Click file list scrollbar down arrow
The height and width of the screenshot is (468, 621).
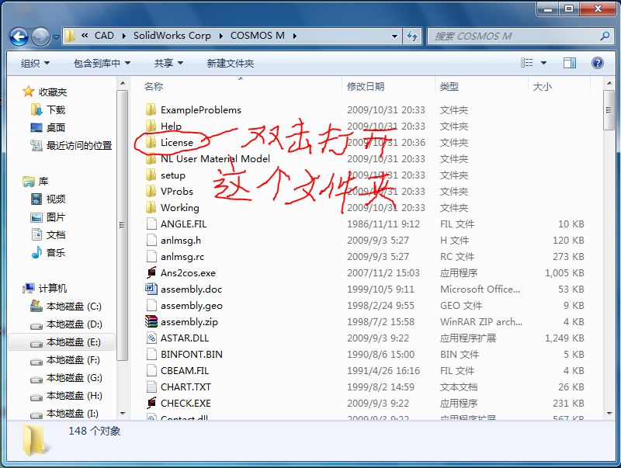[609, 414]
